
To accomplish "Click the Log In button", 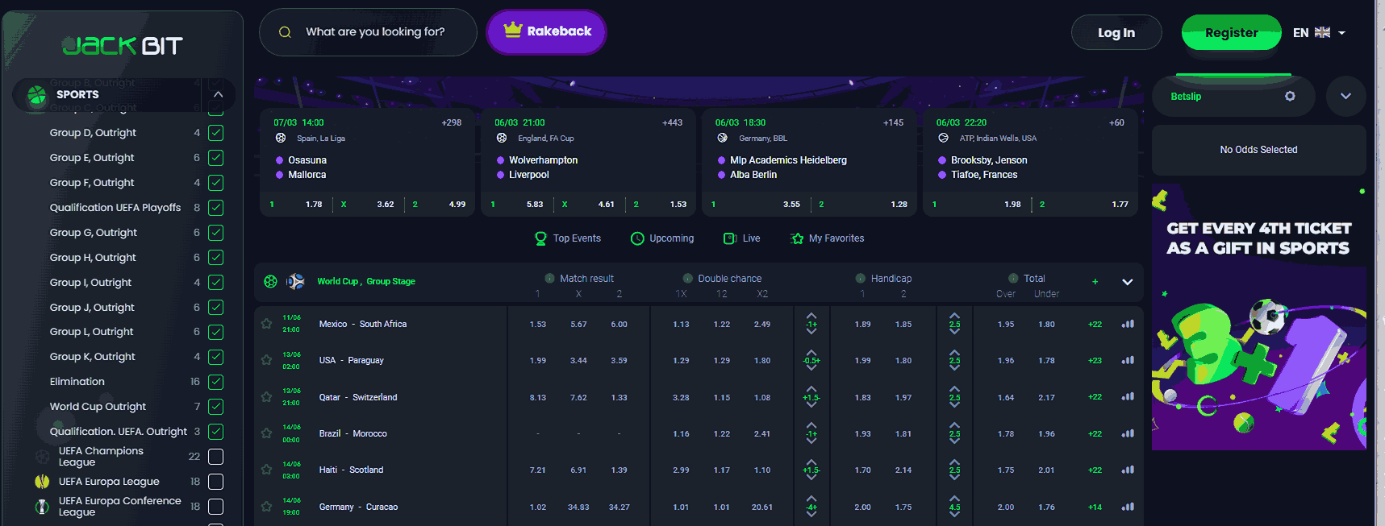I will pos(1116,33).
